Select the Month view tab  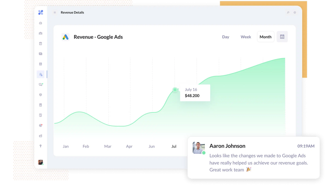pyautogui.click(x=265, y=37)
